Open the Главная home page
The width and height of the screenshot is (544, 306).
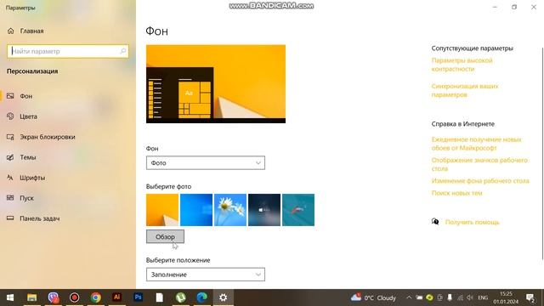click(x=25, y=31)
